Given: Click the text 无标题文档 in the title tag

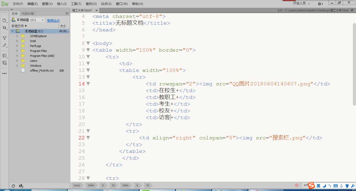Looking at the screenshot, I should (x=130, y=23).
